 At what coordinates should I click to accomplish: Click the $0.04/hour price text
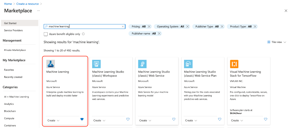tap(236, 113)
